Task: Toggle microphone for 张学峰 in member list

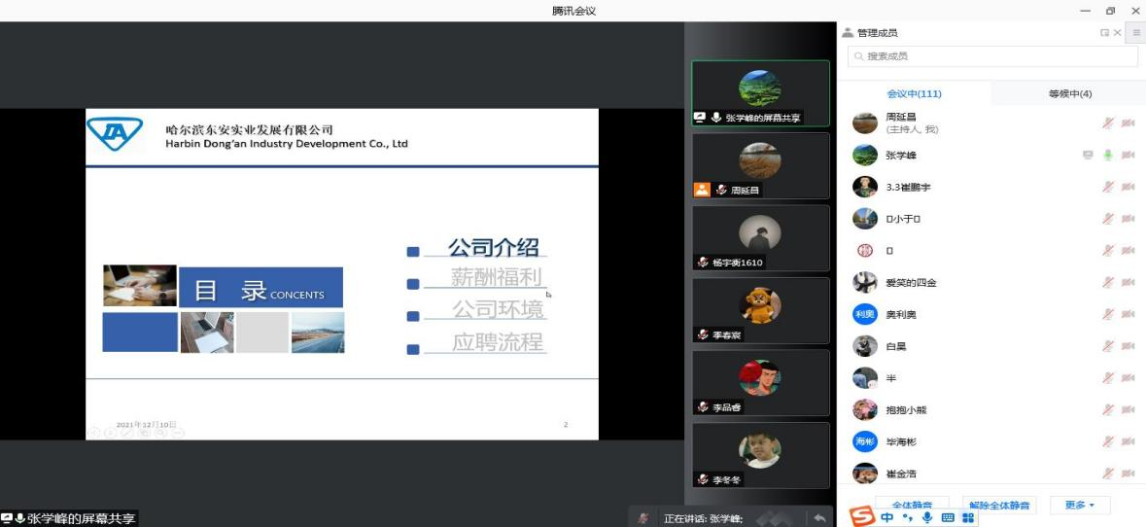Action: (x=1107, y=156)
